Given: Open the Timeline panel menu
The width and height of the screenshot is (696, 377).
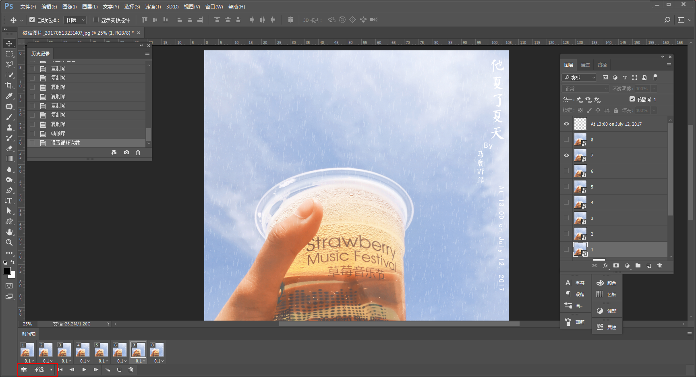Looking at the screenshot, I should [690, 334].
